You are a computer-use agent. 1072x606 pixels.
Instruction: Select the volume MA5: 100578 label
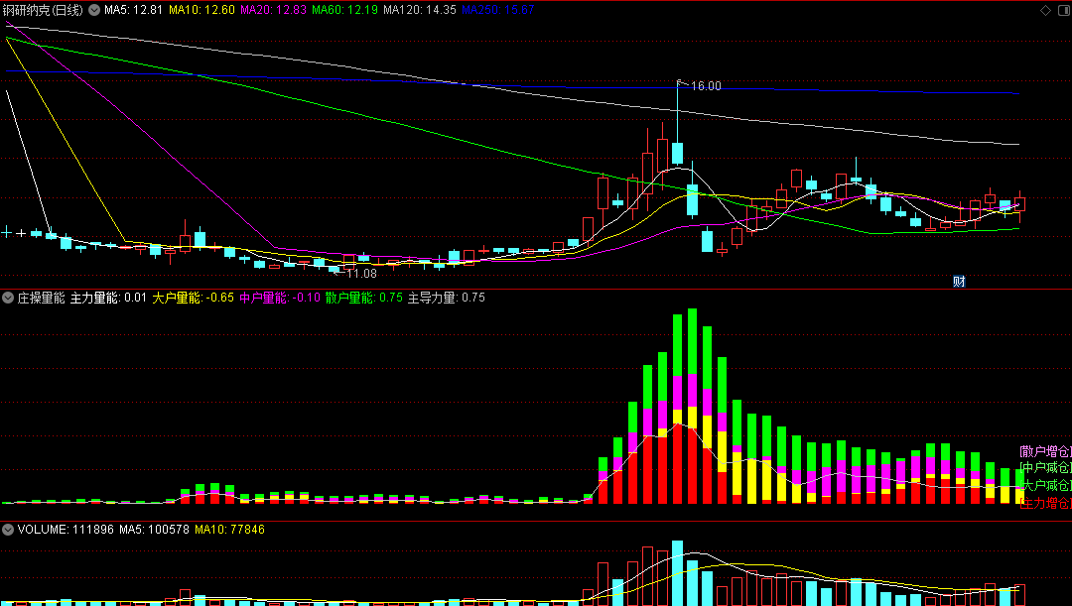pyautogui.click(x=154, y=530)
